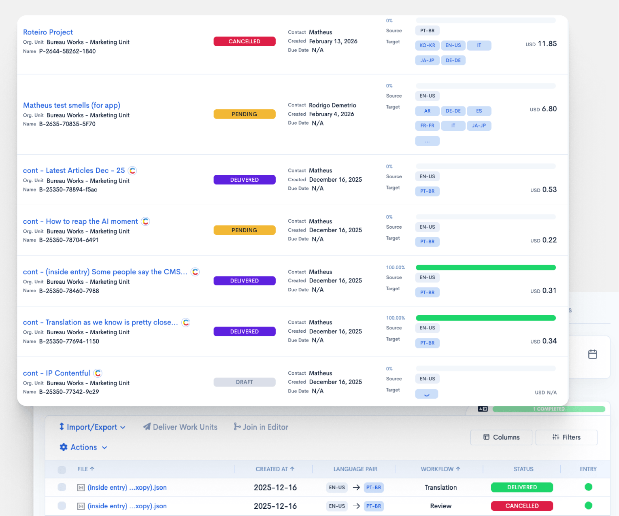Click EN-US language tag in Review file row
Viewport: 619px width, 516px height.
point(337,506)
